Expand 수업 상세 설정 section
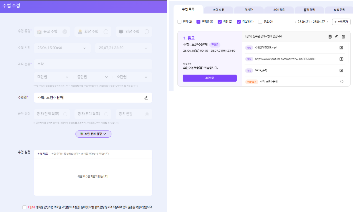 point(93,134)
